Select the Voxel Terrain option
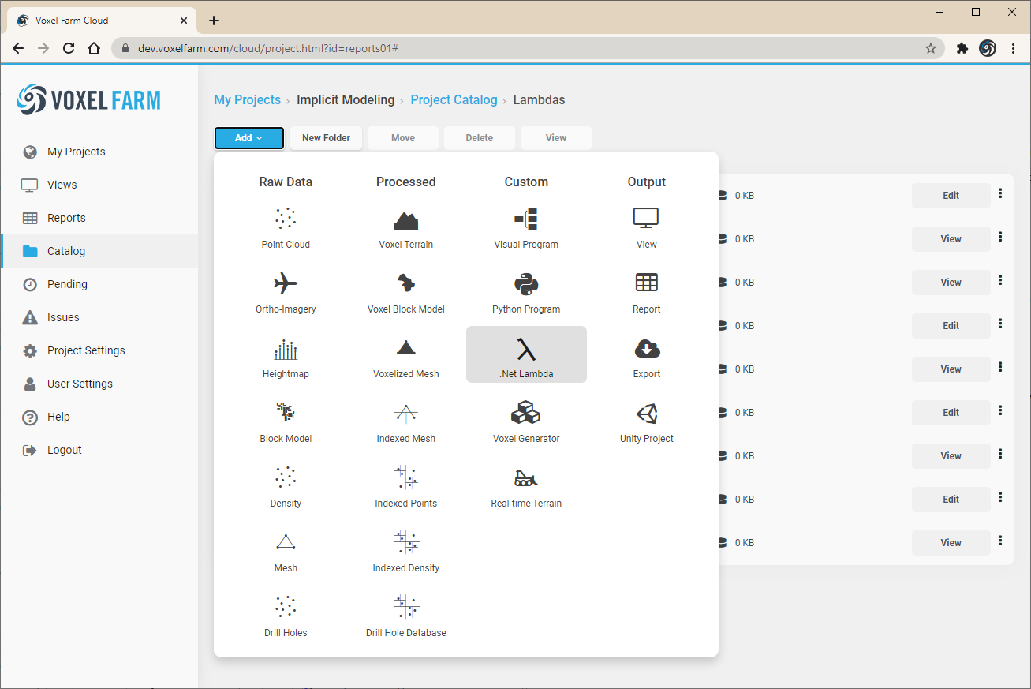The image size is (1031, 689). click(406, 229)
